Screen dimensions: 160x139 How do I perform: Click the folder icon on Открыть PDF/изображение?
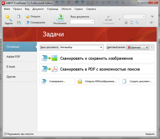click(80, 81)
